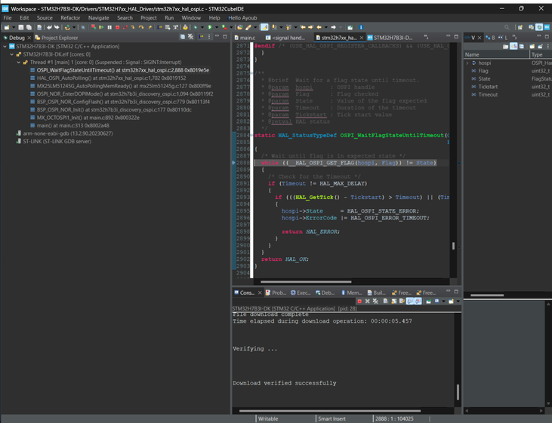The width and height of the screenshot is (552, 423).
Task: Select HAL_OSPI_AutoPolling() stack frame
Action: click(x=111, y=78)
